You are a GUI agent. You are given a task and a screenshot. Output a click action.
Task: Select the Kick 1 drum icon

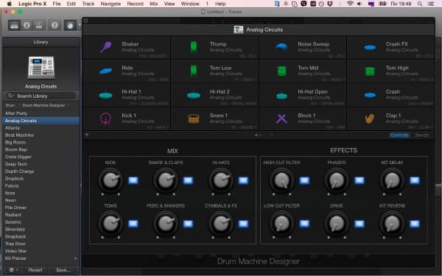point(105,118)
